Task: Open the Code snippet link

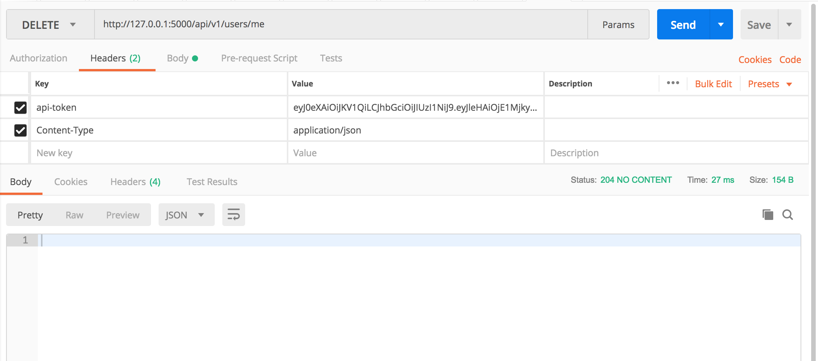Action: [790, 60]
